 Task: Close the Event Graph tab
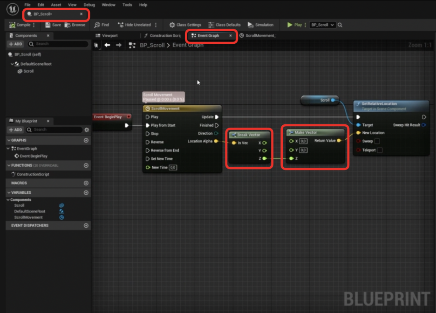coord(231,35)
